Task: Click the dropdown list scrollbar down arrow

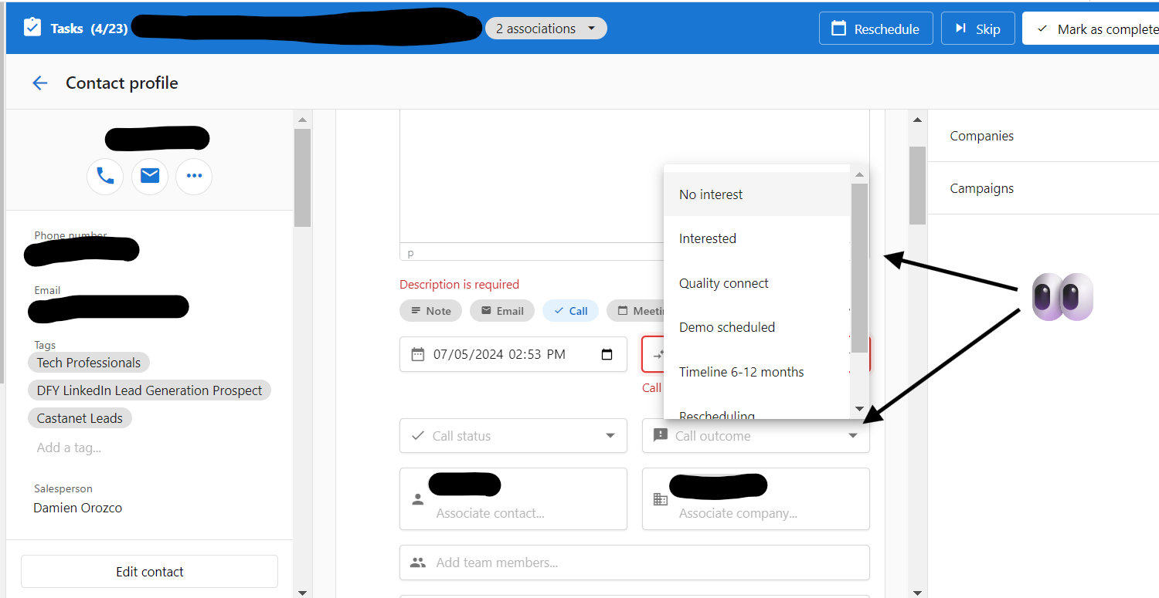Action: pos(859,409)
